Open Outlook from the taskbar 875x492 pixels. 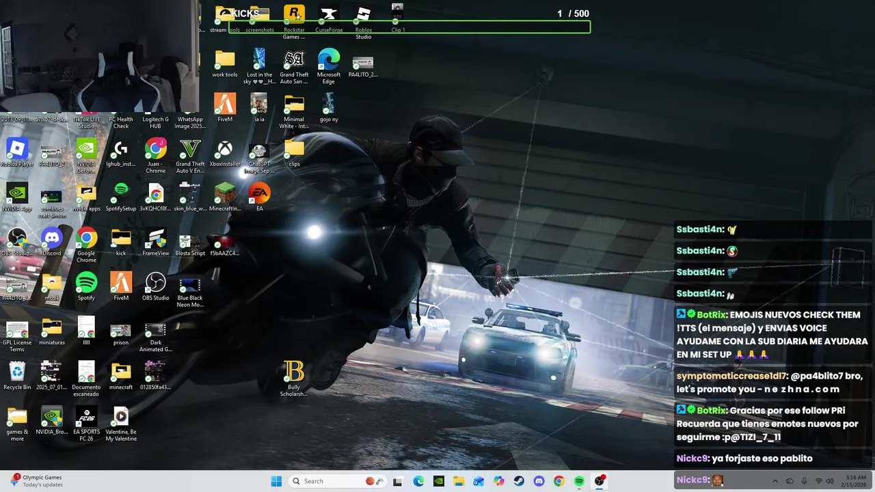click(479, 481)
